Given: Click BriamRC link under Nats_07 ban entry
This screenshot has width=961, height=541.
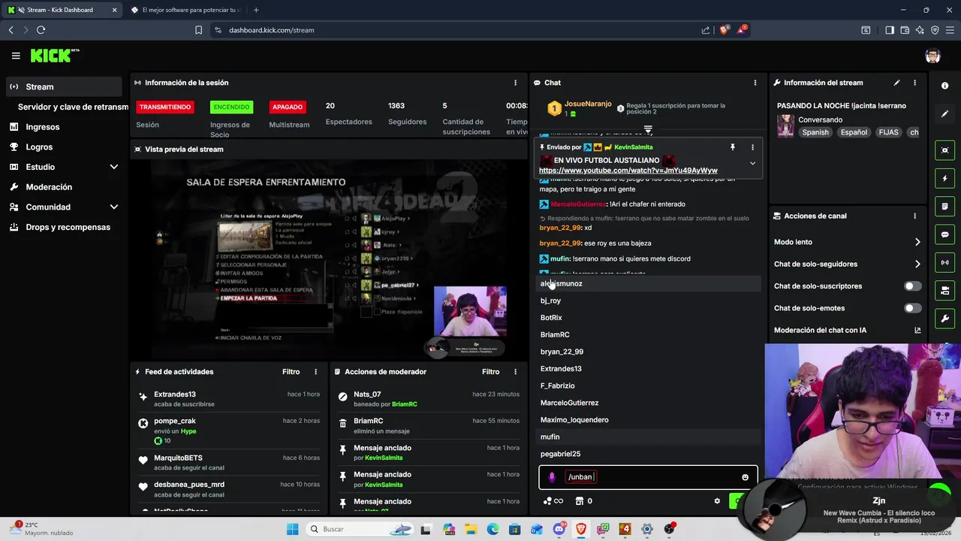Looking at the screenshot, I should click(x=404, y=404).
